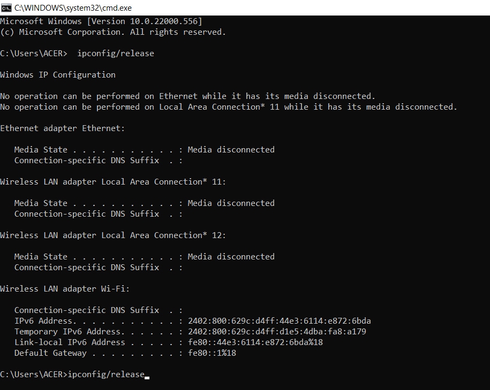Open the cmd.exe system menu icon
The height and width of the screenshot is (390, 490).
point(6,7)
